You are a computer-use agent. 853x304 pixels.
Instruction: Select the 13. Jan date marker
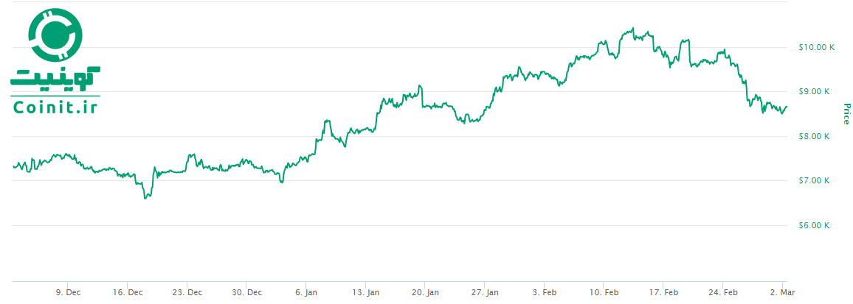pos(366,292)
